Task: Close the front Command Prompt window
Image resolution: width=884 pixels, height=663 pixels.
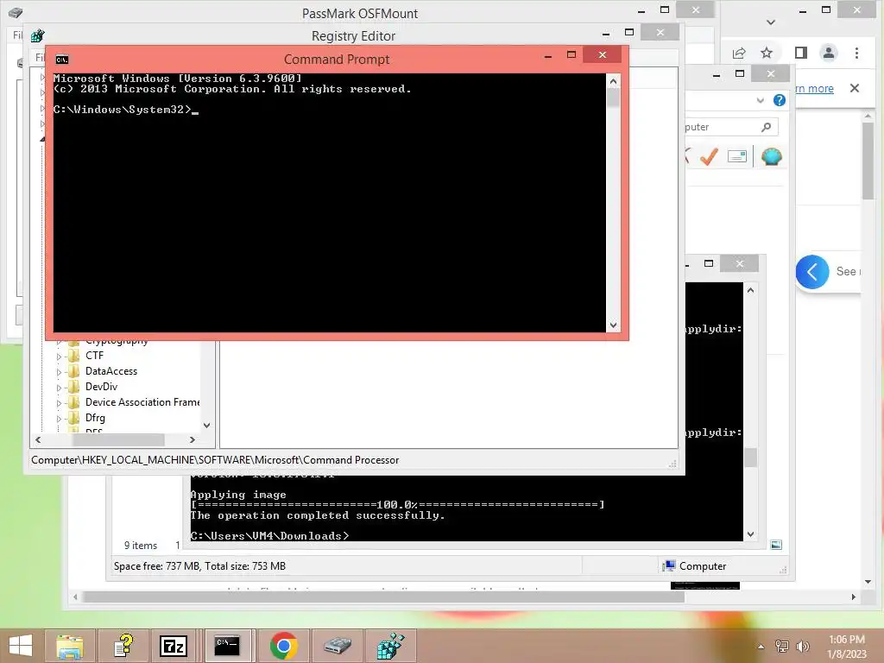Action: click(x=602, y=54)
